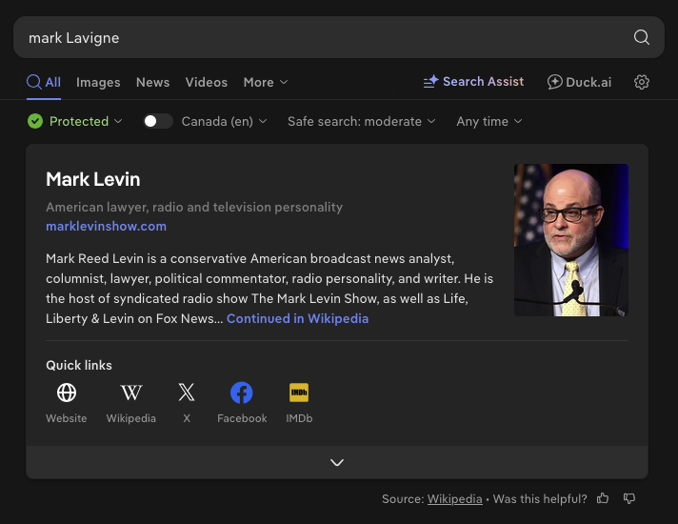Toggle the Canada region switch
Image resolution: width=678 pixels, height=524 pixels.
tap(158, 121)
